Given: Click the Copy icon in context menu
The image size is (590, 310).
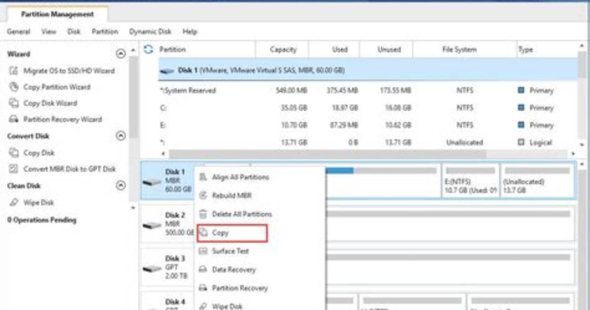Looking at the screenshot, I should (x=203, y=232).
